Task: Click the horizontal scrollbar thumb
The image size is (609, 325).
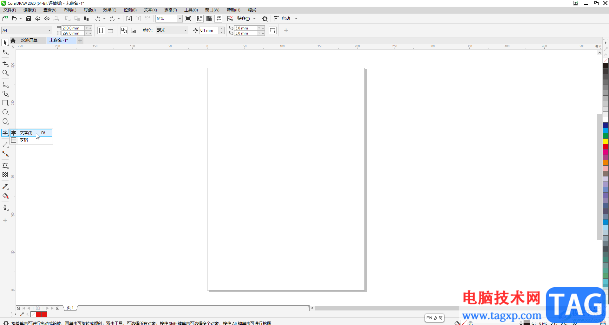Action: (x=387, y=308)
